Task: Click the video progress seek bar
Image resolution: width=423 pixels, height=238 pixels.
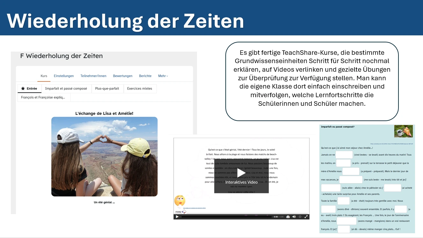Action: pos(226,217)
